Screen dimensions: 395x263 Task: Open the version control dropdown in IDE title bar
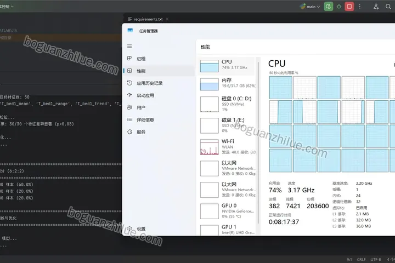(x=7, y=7)
